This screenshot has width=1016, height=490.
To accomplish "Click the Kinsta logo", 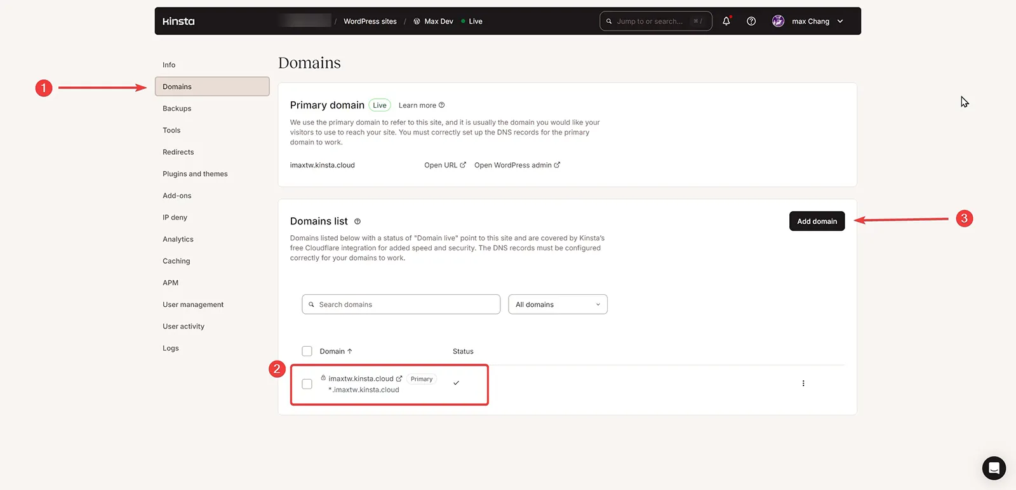I will [x=178, y=22].
